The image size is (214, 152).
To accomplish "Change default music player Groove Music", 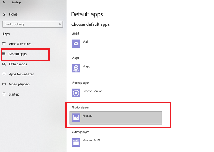I will [92, 91].
